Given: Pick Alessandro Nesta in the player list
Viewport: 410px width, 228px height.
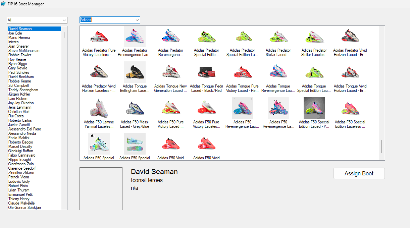Looking at the screenshot, I should click(x=34, y=133).
